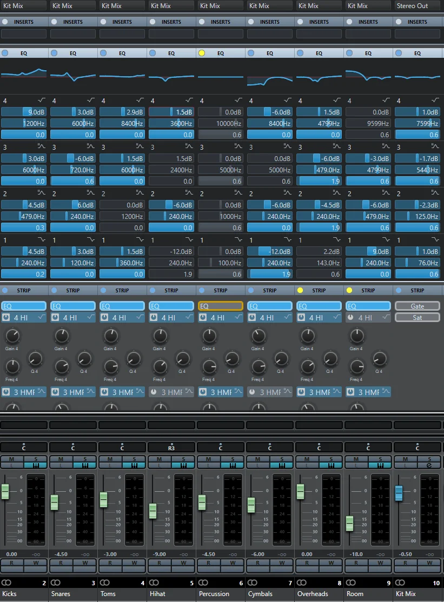Click the blue Kit Mix volume fader
This screenshot has width=444, height=602.
399,493
